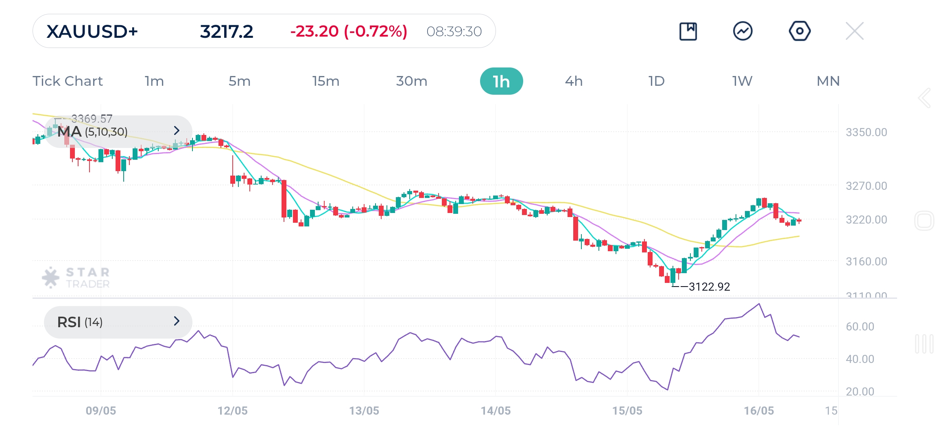Collapse the side panel with the right-edge chevron
Screen dimensions: 952x439
pyautogui.click(x=924, y=98)
